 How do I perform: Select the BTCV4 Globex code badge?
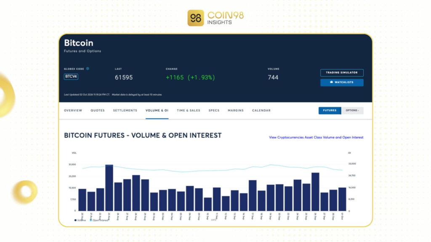click(70, 76)
